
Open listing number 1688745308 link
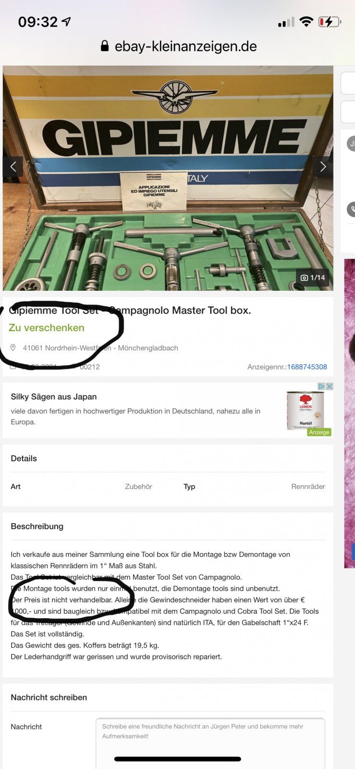[x=307, y=367]
